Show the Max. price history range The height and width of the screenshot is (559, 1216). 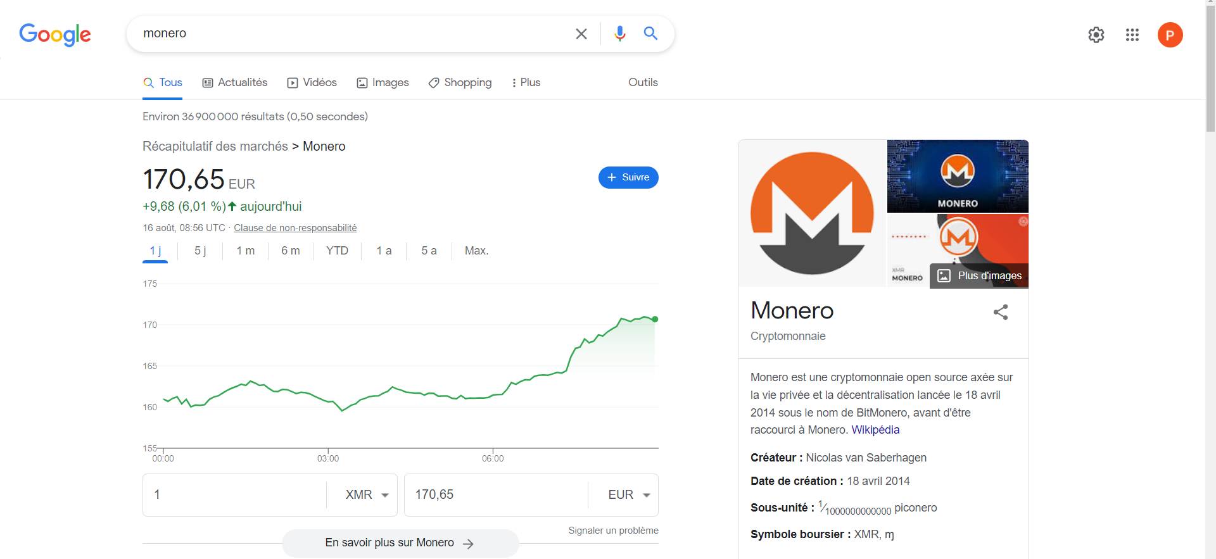tap(476, 251)
